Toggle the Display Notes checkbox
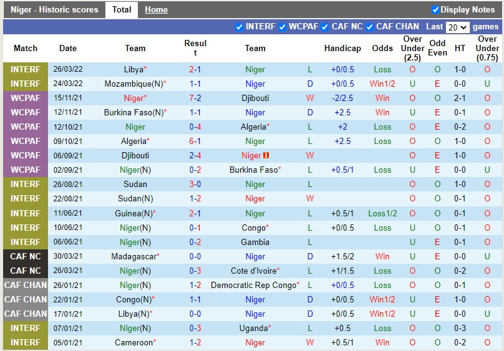The width and height of the screenshot is (504, 351). (x=435, y=9)
